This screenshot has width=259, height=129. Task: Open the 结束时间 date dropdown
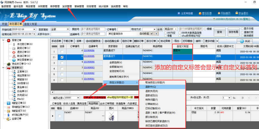pos(34,34)
